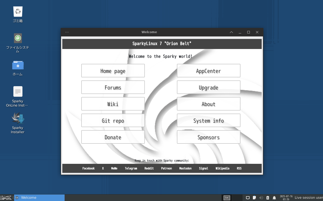The height and width of the screenshot is (201, 323).
Task: Open the Live session user menu
Action: 309,198
